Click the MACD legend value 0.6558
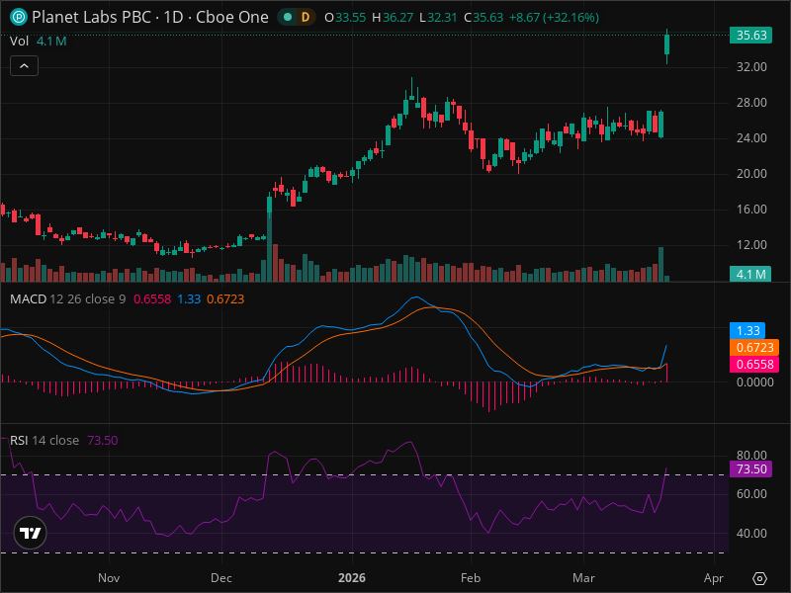This screenshot has width=791, height=593. (x=152, y=299)
